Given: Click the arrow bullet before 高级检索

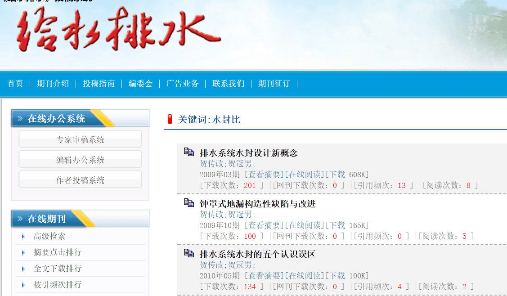Looking at the screenshot, I should [x=23, y=237].
